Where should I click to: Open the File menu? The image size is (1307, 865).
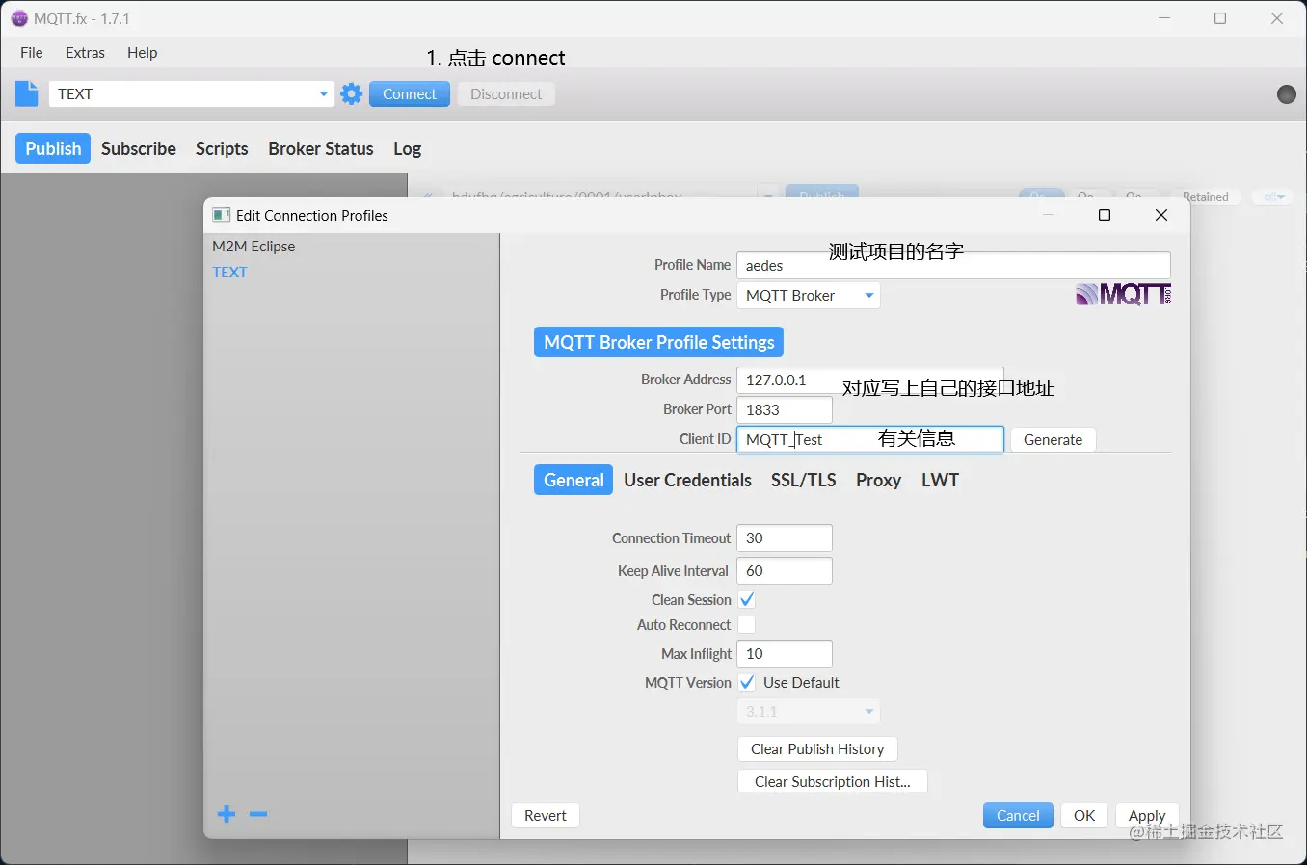point(32,52)
